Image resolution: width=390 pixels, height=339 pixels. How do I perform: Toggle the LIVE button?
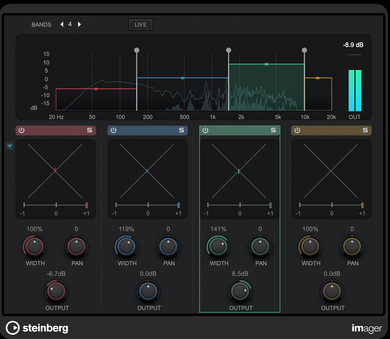[141, 25]
